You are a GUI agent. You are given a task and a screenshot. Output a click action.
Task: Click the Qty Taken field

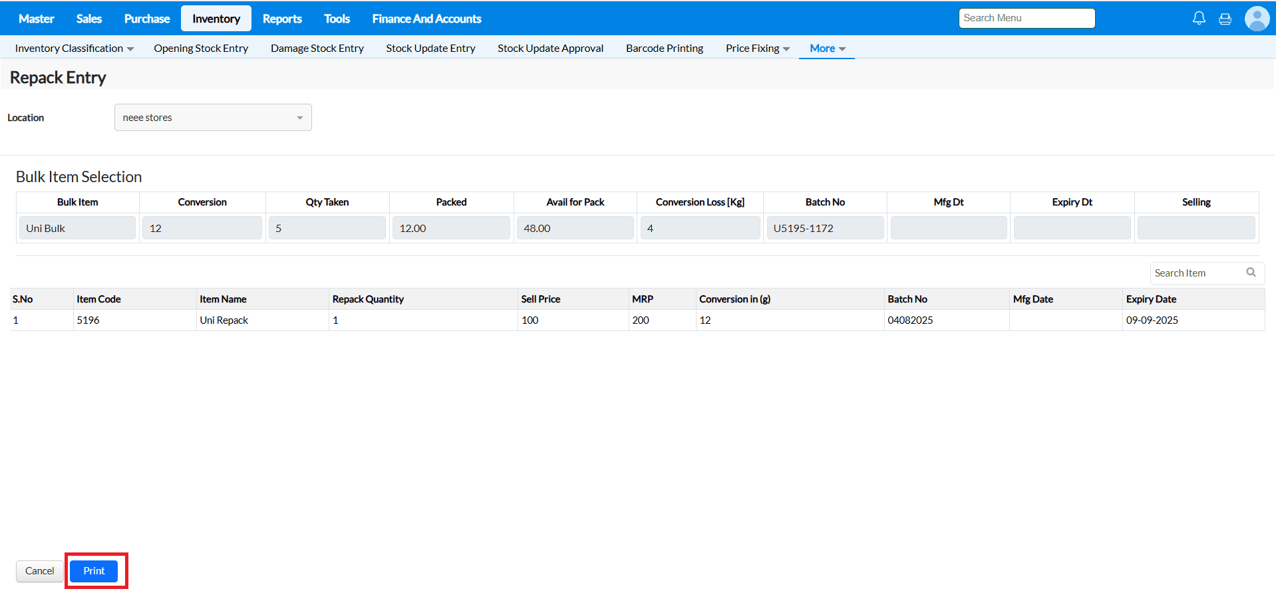327,228
